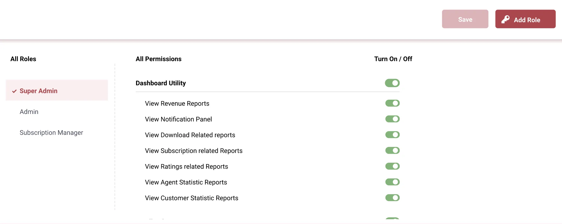Toggle View Agent Statistic Reports permission
Viewport: 562px width, 224px height.
tap(392, 182)
